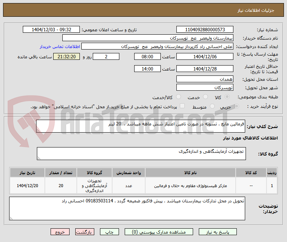Click item name مارکر هیستولوژی cell
The width and height of the screenshot is (287, 242).
tap(190, 186)
